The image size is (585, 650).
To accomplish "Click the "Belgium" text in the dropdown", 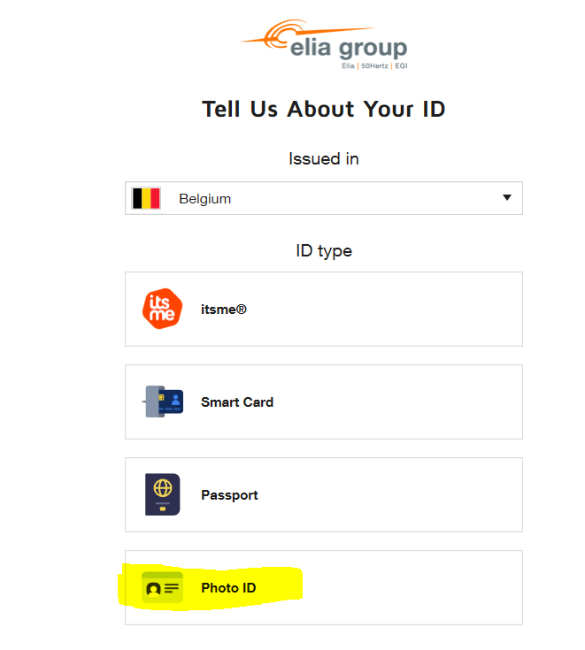I will tap(205, 199).
